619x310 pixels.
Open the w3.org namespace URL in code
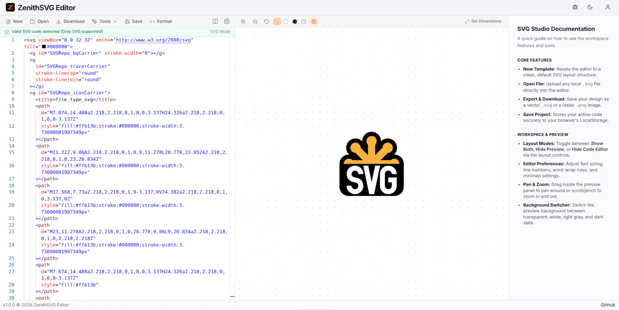pyautogui.click(x=153, y=40)
